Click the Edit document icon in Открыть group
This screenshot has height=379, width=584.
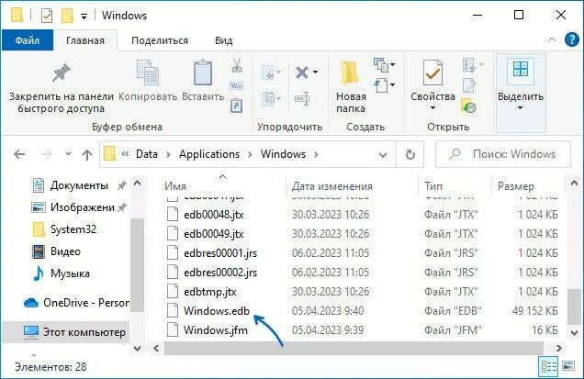468,85
